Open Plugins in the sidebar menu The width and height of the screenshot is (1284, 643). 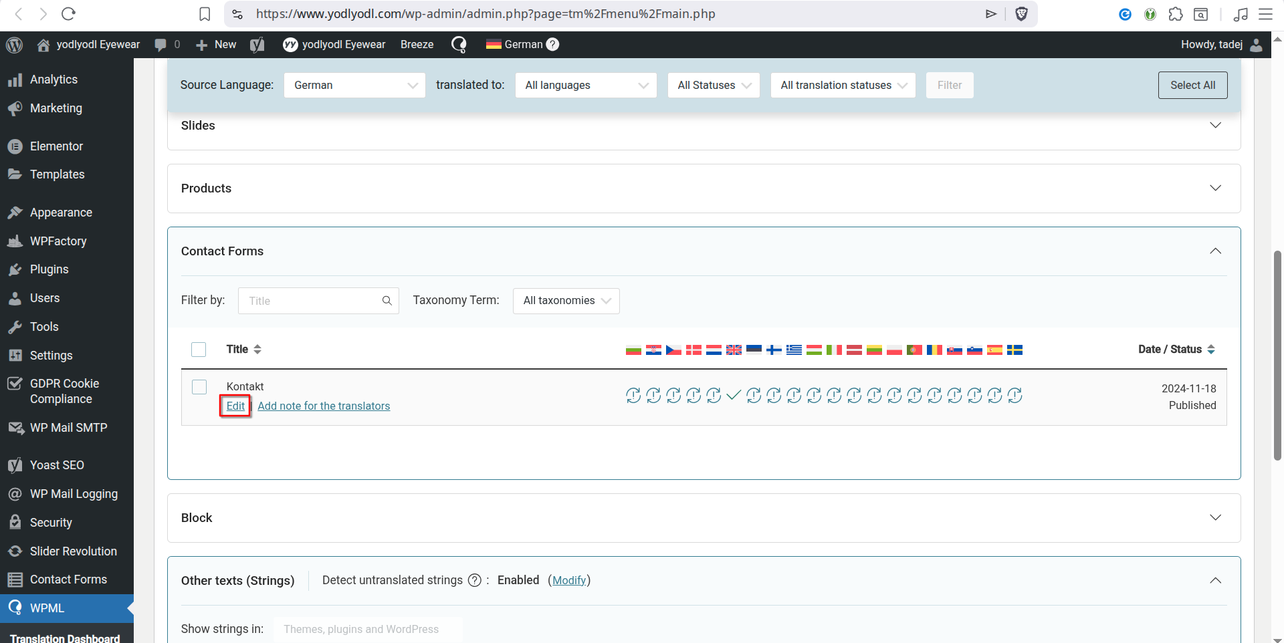point(49,269)
